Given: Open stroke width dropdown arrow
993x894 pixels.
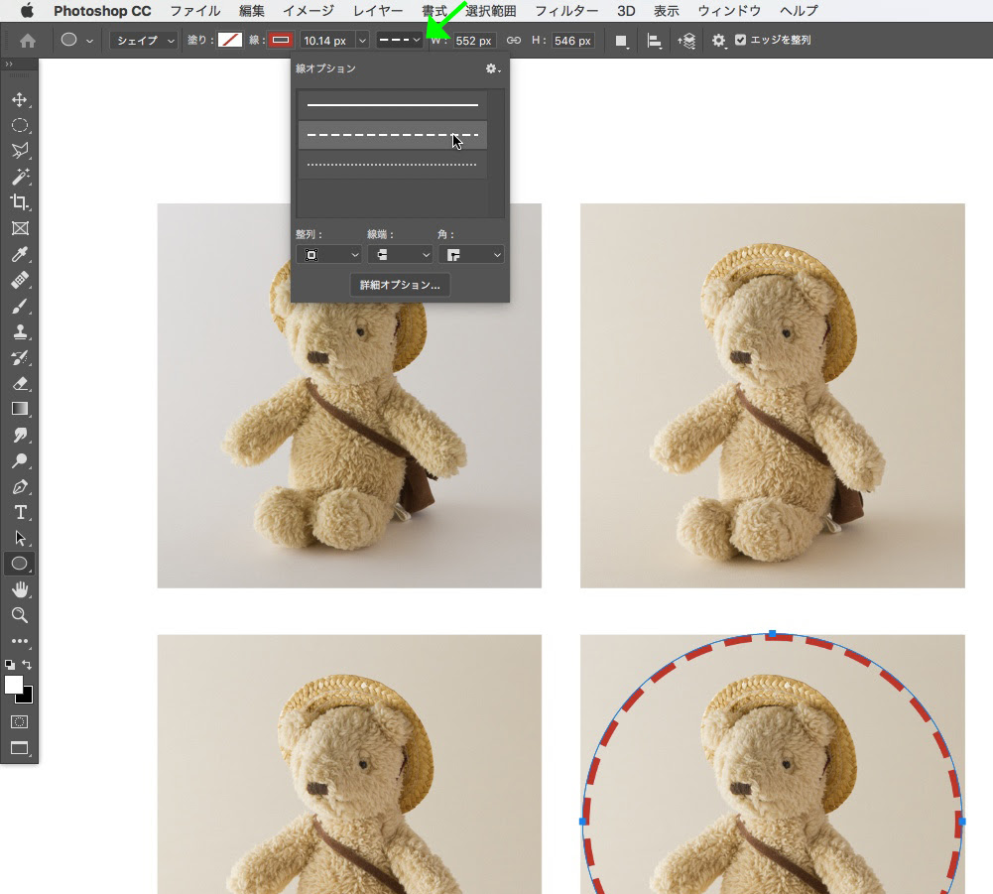Looking at the screenshot, I should (x=362, y=41).
